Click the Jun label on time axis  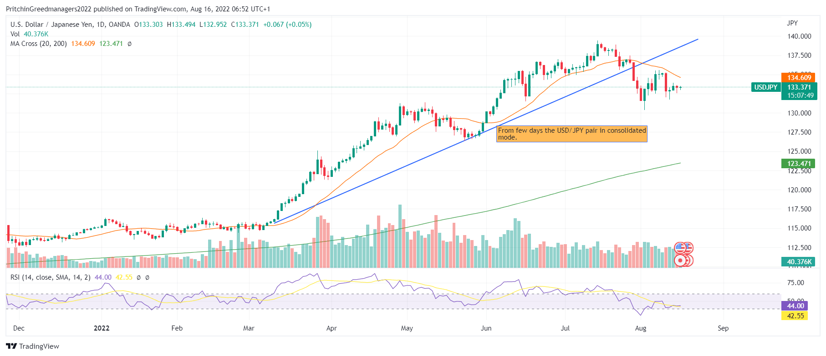pyautogui.click(x=486, y=328)
